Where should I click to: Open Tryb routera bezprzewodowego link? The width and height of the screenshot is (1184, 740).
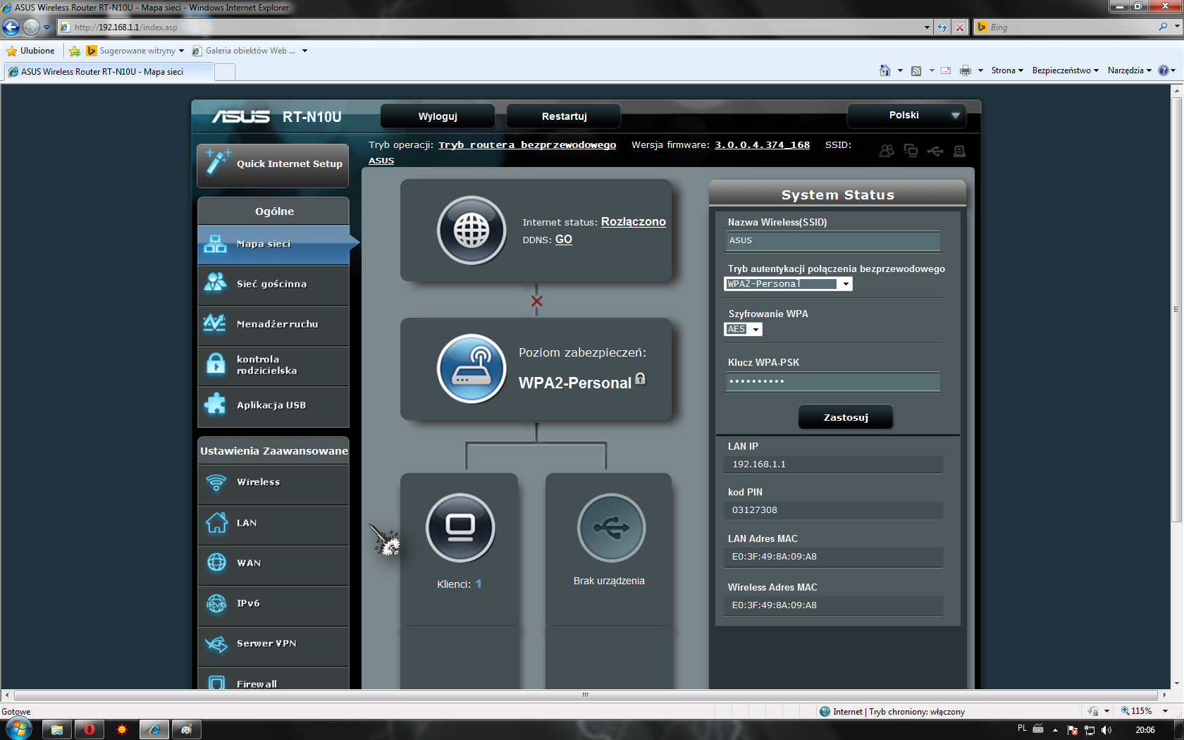point(527,145)
